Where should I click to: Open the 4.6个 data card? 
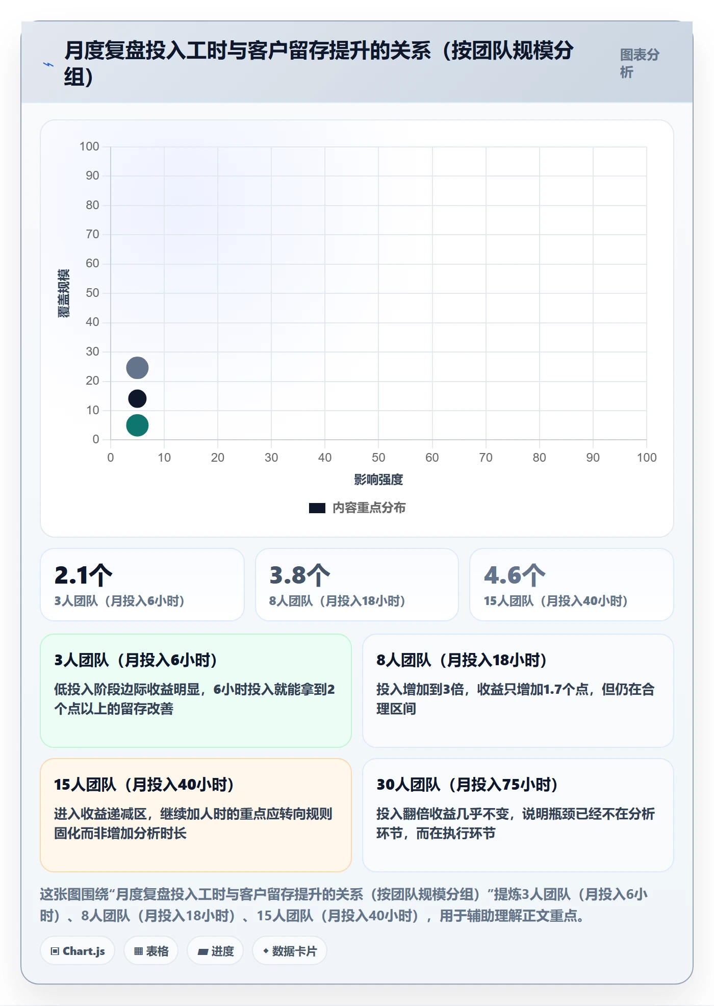[572, 585]
